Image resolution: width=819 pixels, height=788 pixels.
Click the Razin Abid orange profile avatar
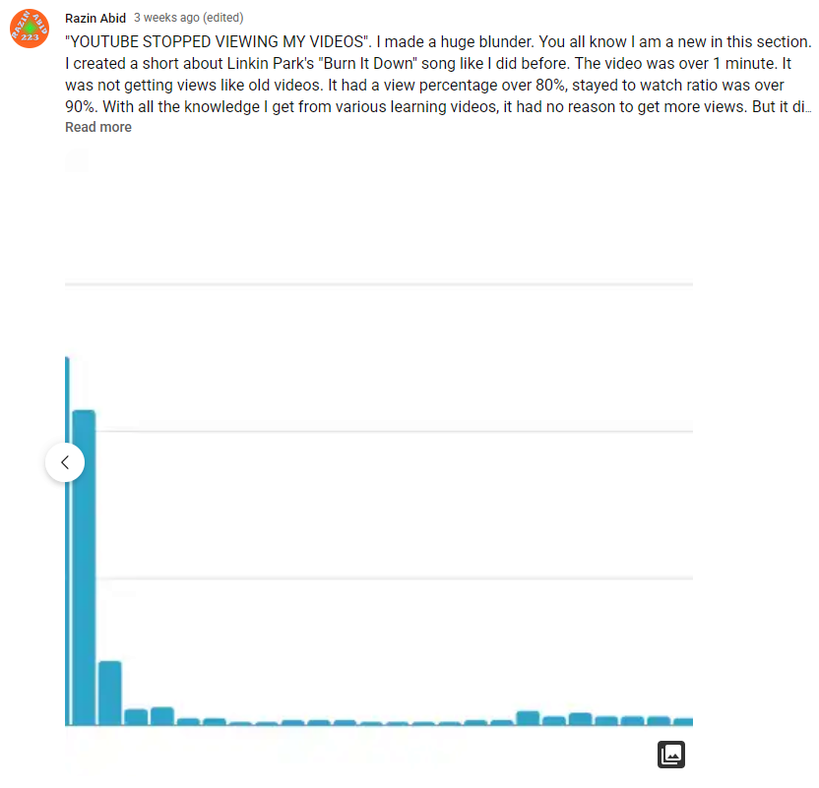[30, 29]
